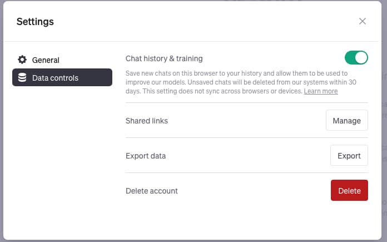Click the database stack icon for Data controls

(22, 77)
